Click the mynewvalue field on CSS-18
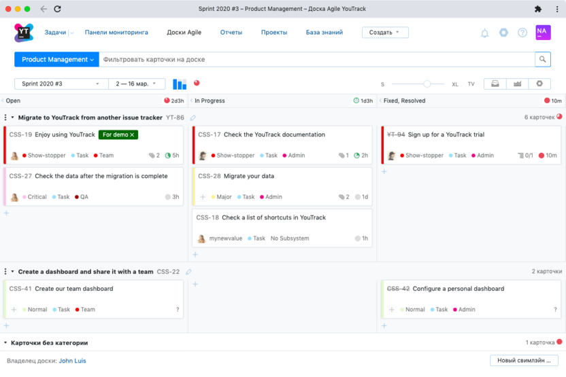Screen dimensions: 566x377 [226, 238]
